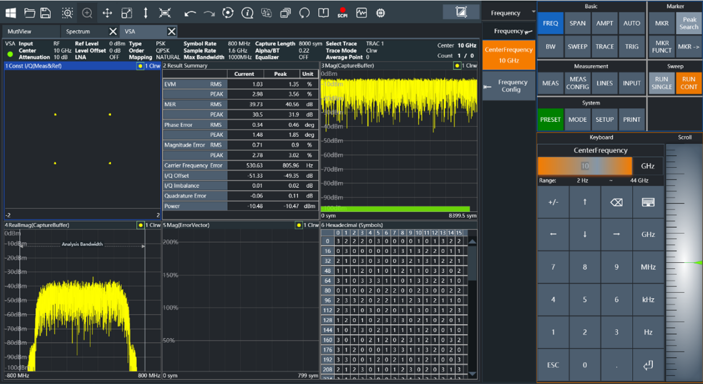This screenshot has width=703, height=384.
Task: Open the SPAN settings
Action: coord(577,23)
